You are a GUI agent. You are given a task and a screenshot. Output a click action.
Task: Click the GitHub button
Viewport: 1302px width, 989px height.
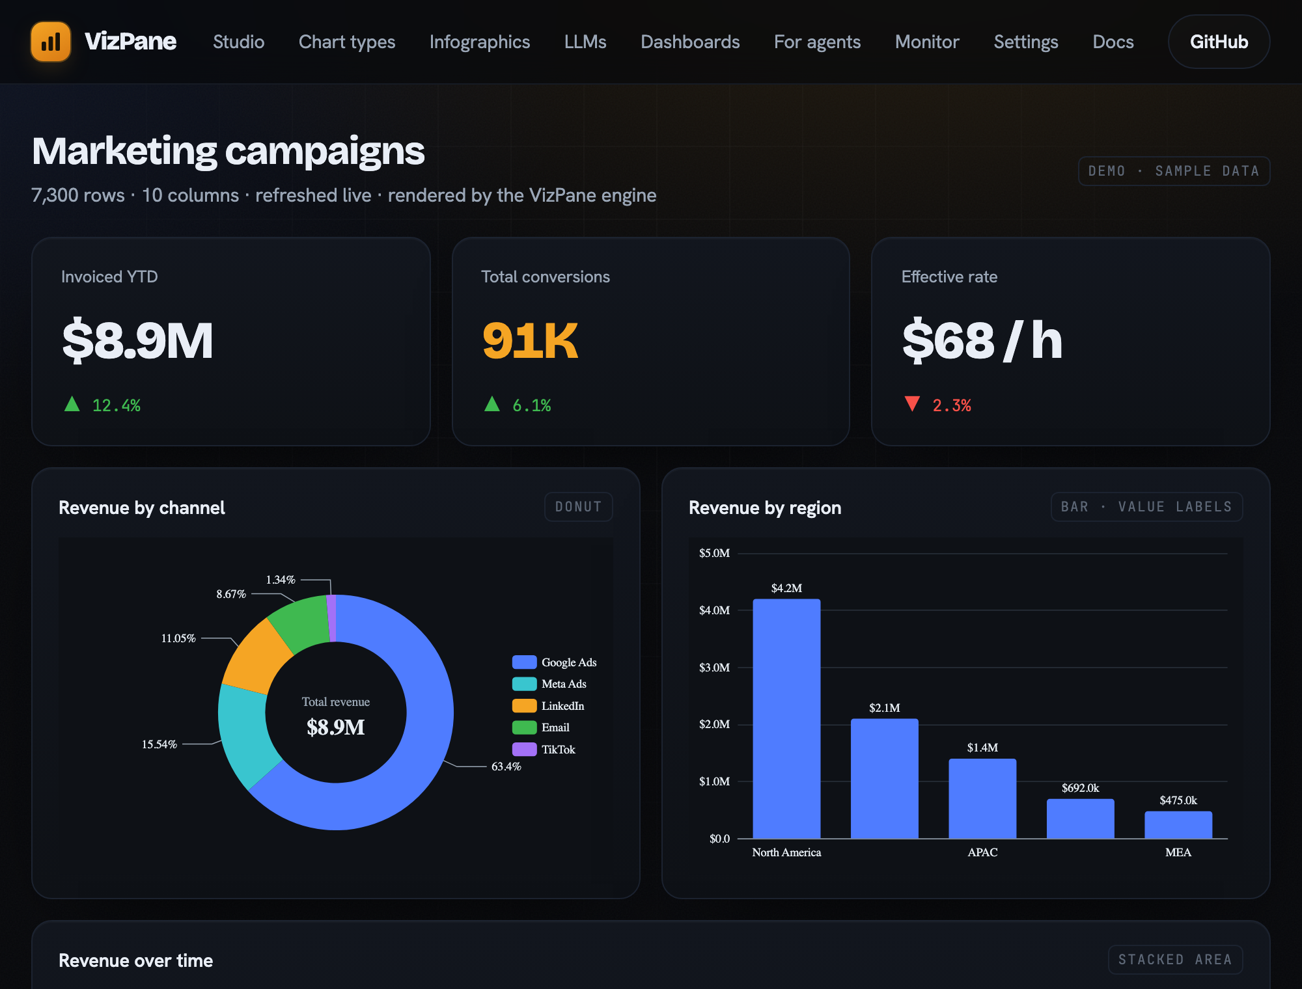1219,42
